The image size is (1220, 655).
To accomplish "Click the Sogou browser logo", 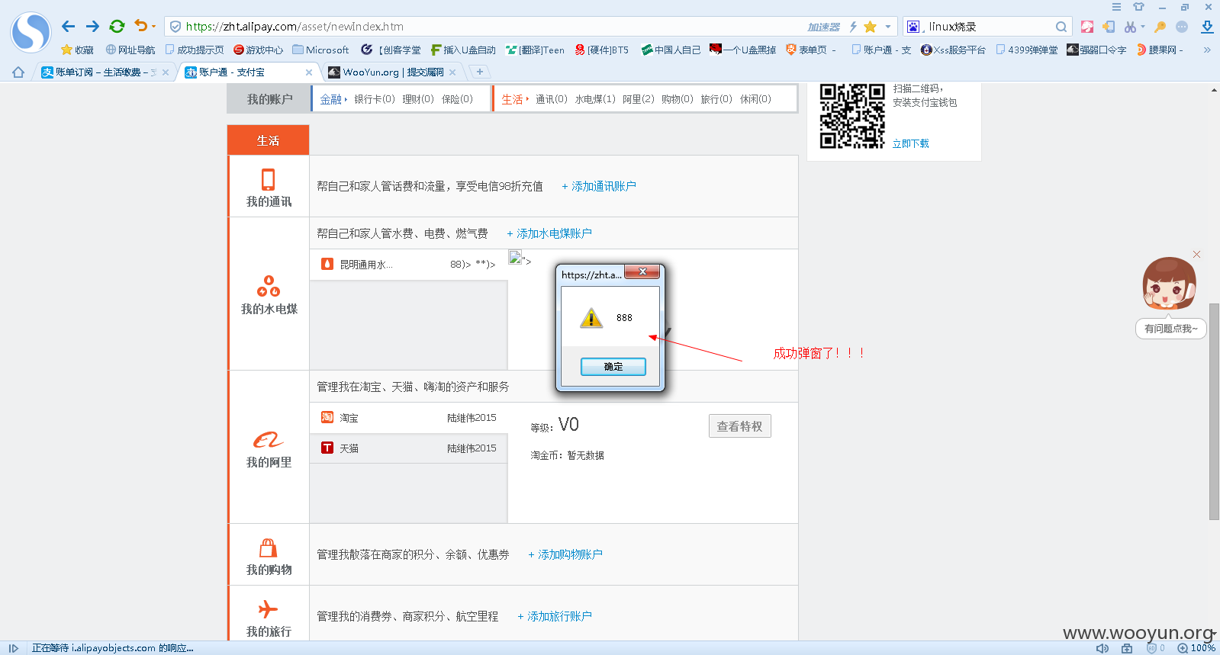I will click(x=31, y=32).
